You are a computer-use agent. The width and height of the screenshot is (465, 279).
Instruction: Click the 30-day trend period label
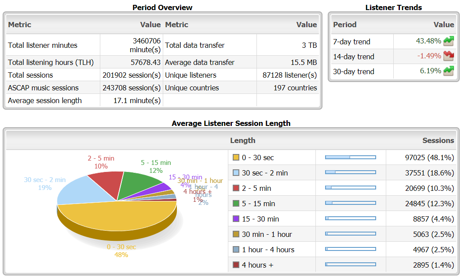click(x=354, y=72)
